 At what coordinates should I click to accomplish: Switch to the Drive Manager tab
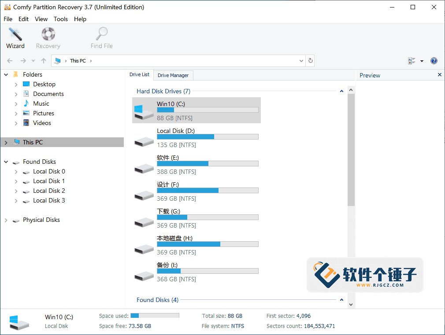click(x=173, y=75)
